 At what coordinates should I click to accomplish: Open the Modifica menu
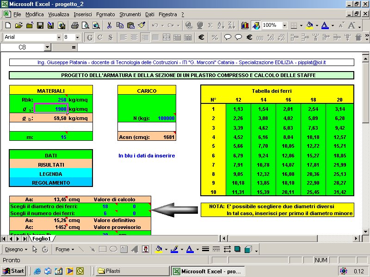[35, 14]
